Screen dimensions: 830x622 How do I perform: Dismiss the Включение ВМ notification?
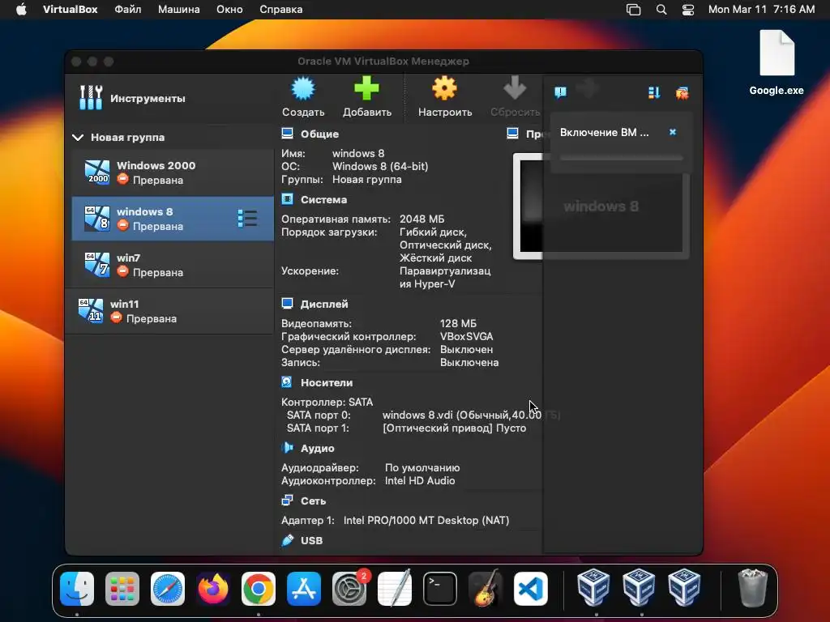tap(672, 132)
